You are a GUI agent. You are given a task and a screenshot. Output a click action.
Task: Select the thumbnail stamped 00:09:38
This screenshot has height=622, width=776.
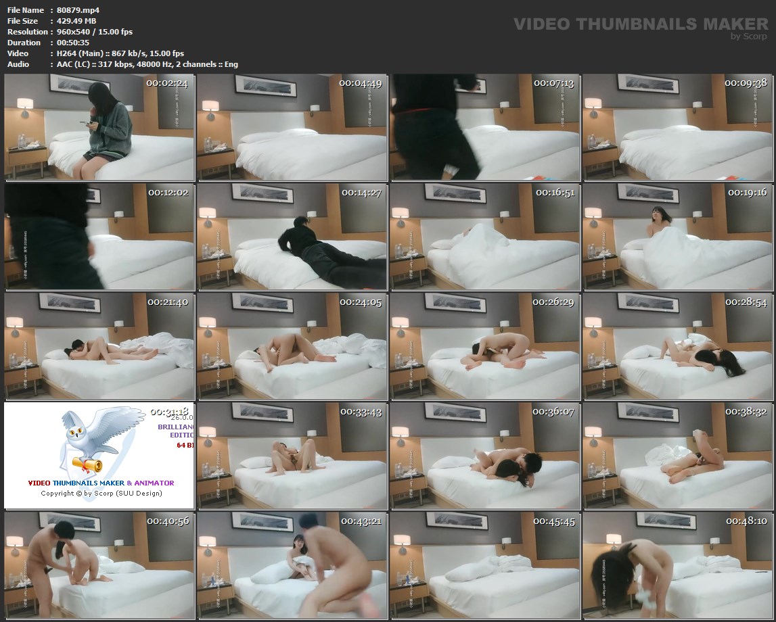677,128
